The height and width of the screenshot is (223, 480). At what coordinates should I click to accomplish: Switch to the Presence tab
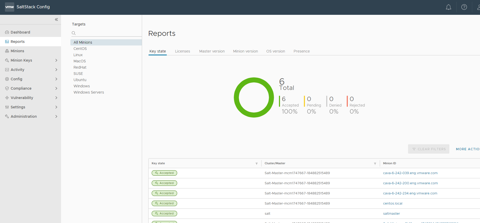[x=302, y=51]
